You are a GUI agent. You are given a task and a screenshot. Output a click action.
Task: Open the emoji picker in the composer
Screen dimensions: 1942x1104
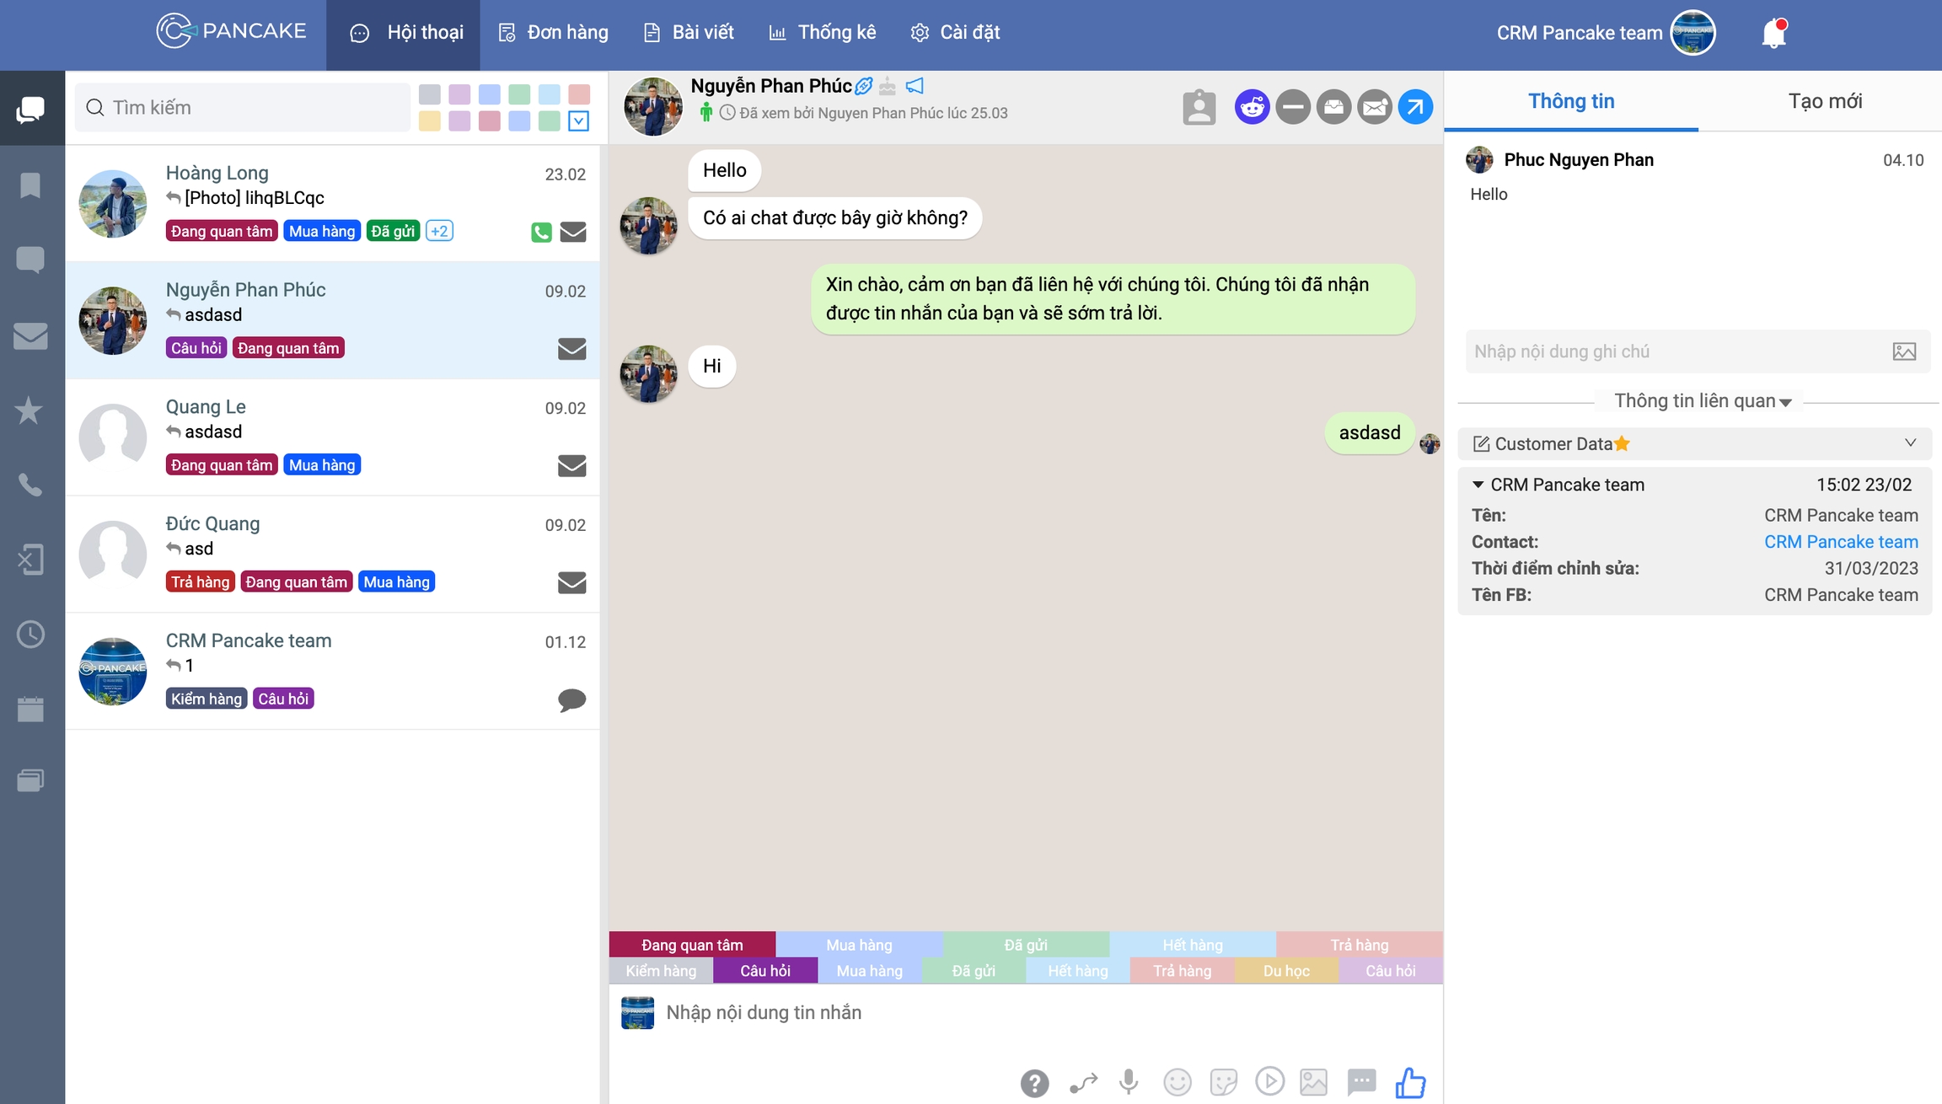pyautogui.click(x=1177, y=1082)
